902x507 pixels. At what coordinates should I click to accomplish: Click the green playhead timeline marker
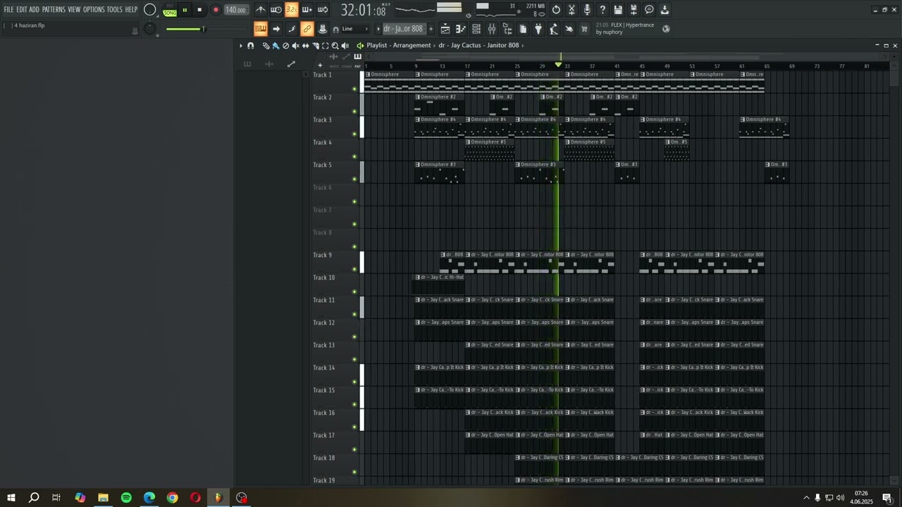pos(558,65)
